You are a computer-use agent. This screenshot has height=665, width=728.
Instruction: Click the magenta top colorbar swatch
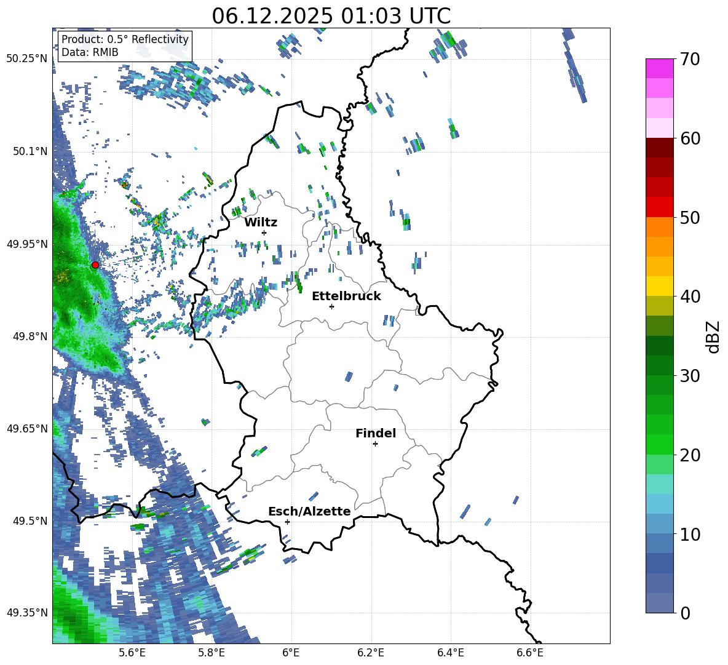659,68
